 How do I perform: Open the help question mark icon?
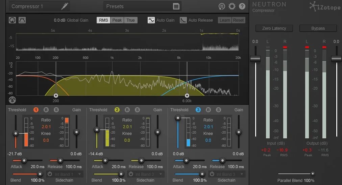coord(242,6)
